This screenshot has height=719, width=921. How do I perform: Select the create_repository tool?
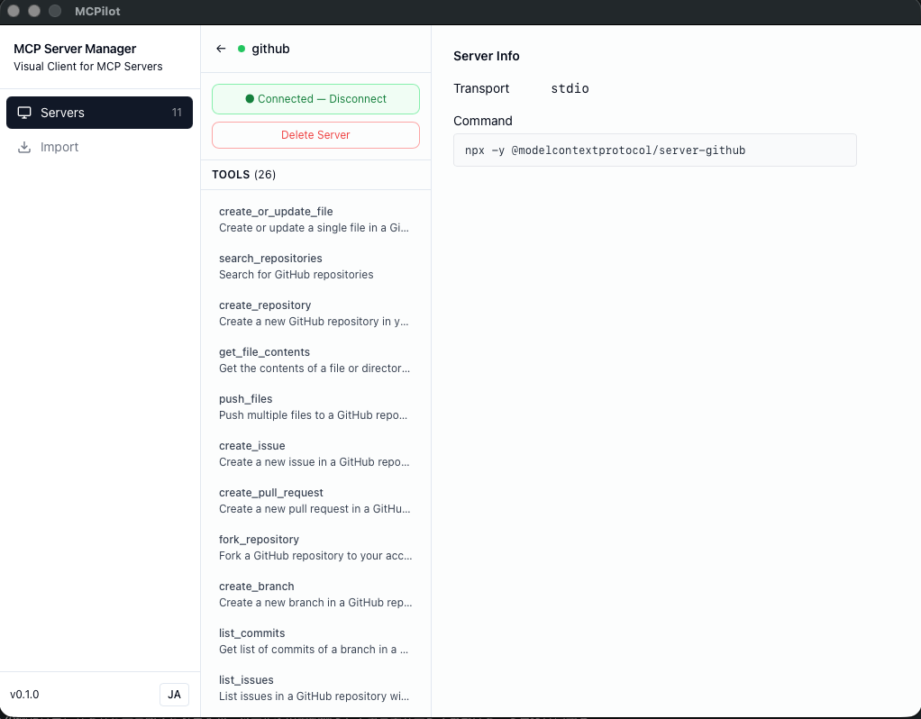coord(315,314)
